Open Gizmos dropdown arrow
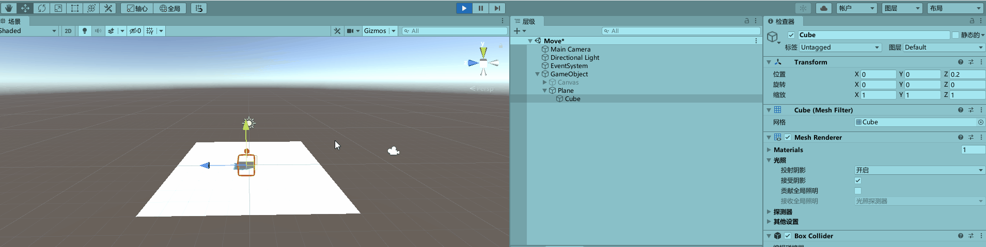The image size is (986, 247). point(394,31)
